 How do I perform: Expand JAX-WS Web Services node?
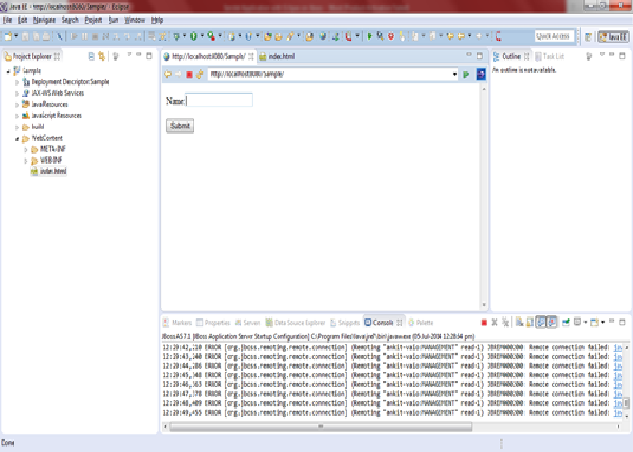point(16,94)
